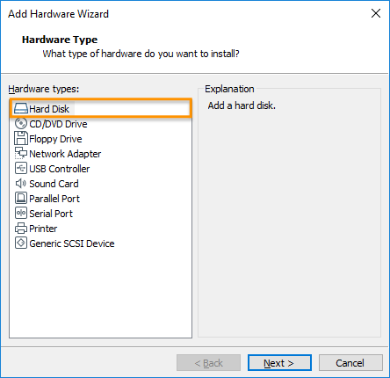Click the CD/DVD Drive disc icon
This screenshot has height=378, width=390.
click(21, 124)
